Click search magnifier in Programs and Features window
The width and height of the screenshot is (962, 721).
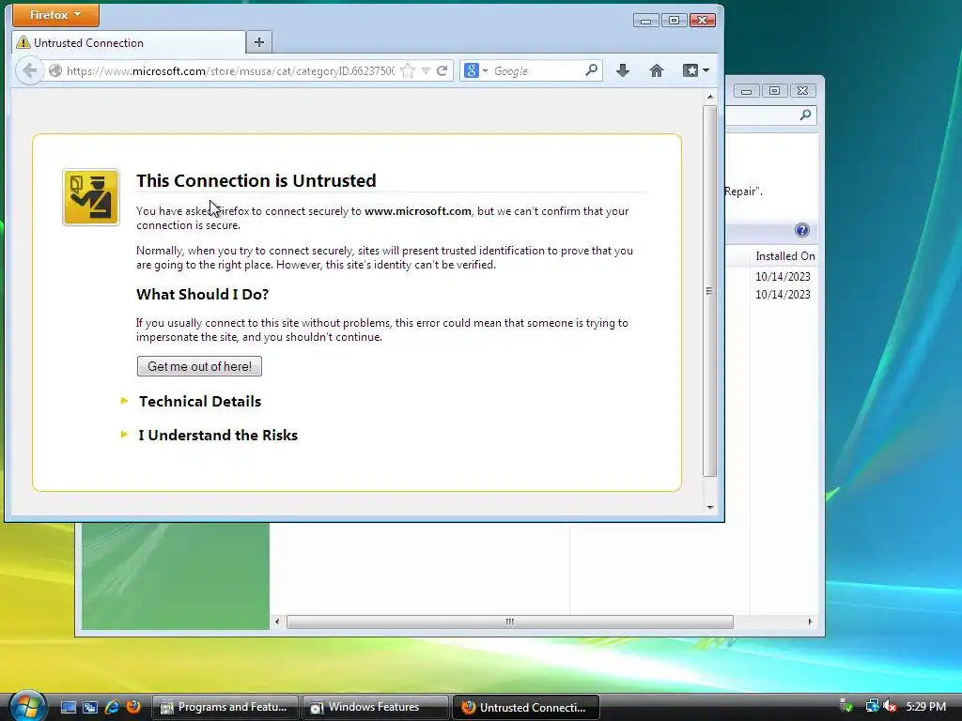[805, 115]
